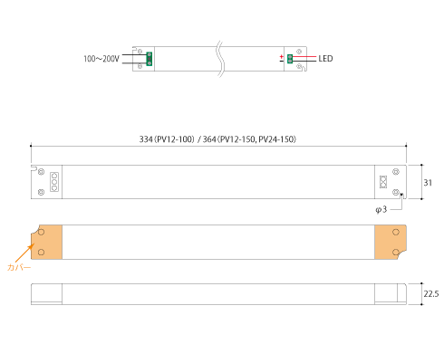Click the 31 width dimension
Viewport: 444px width, 344px height.
pyautogui.click(x=428, y=183)
